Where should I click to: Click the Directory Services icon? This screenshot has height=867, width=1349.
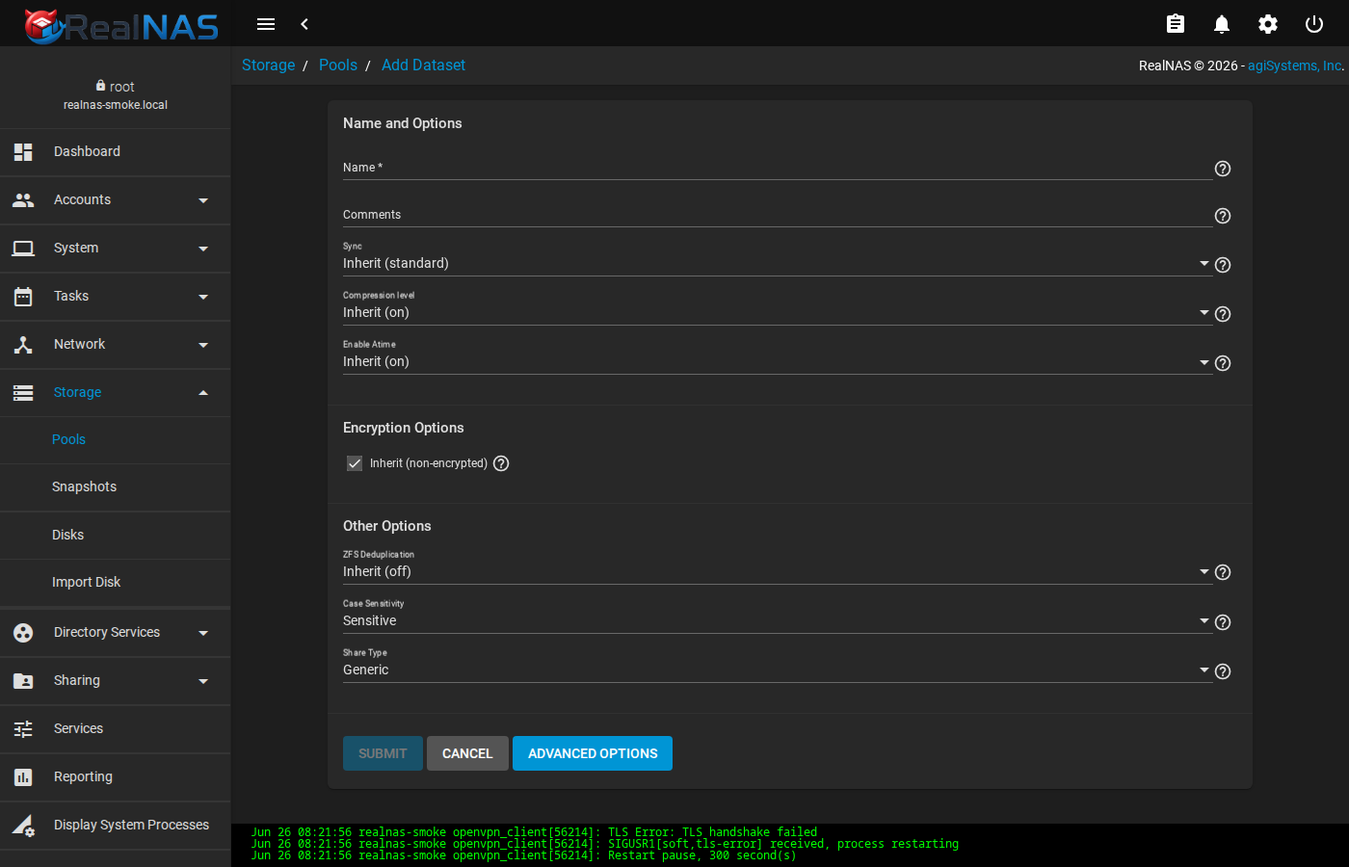[23, 632]
